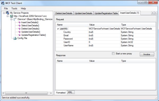Screen dimensions: 159x101
Task: Select SelectUserDetails() in the tree
Action: tap(30, 25)
